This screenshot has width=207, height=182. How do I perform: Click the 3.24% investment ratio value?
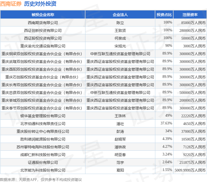pos(167,154)
